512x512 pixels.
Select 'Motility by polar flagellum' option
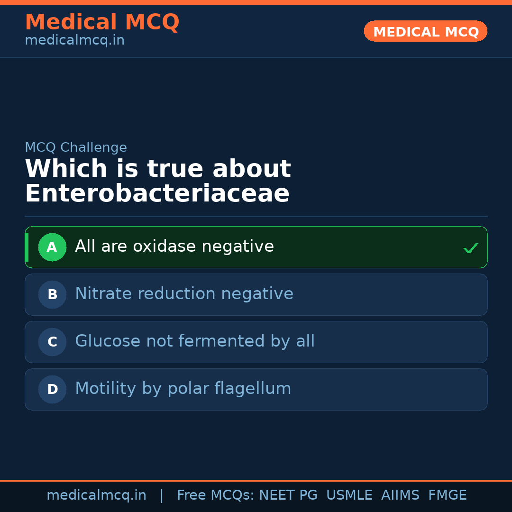(183, 389)
